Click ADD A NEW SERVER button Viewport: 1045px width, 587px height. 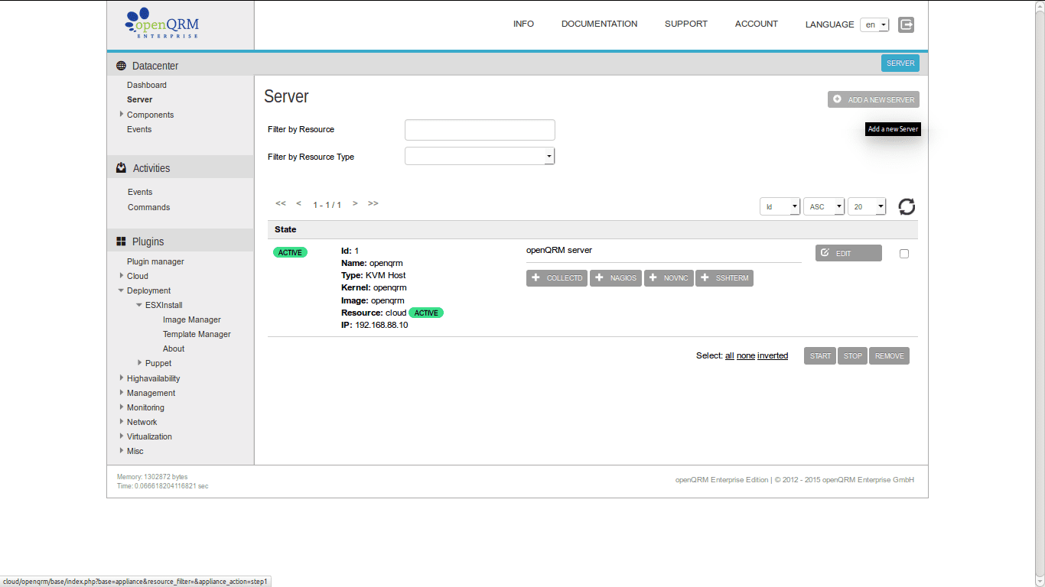[x=874, y=99]
